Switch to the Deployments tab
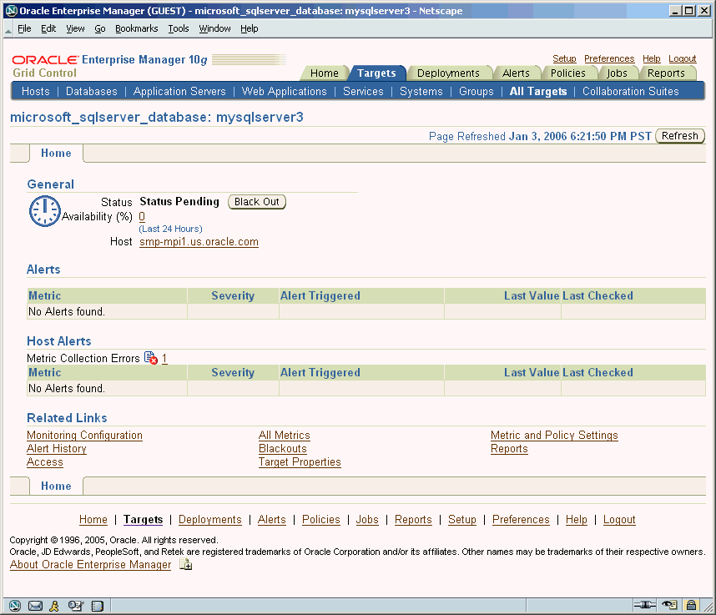716x615 pixels. 448,73
